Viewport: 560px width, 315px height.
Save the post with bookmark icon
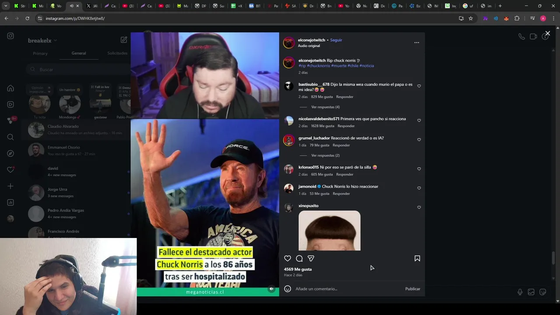(x=417, y=259)
